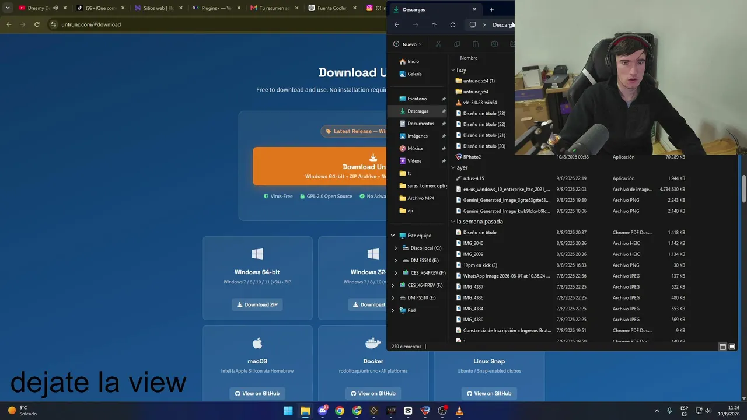Open macOS View on GitHub link

[257, 393]
